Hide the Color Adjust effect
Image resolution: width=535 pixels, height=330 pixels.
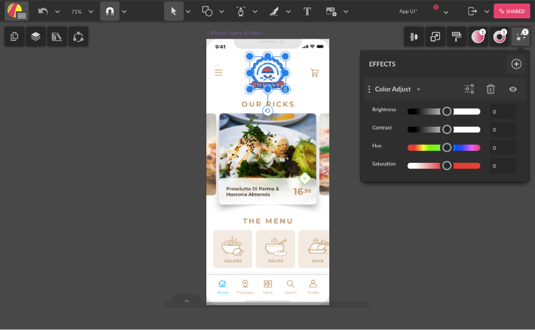(x=513, y=89)
